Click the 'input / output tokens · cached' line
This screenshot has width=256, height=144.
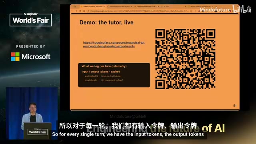pos(101,72)
